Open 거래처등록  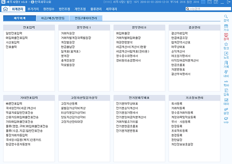[x=178, y=108]
